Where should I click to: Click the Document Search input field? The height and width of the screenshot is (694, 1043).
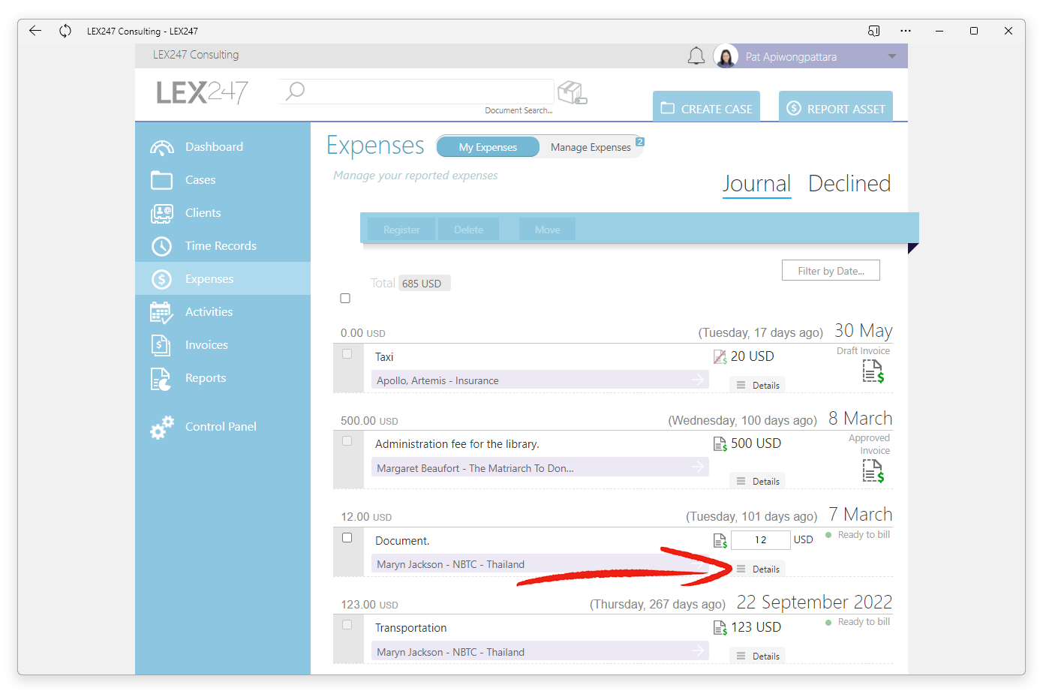pyautogui.click(x=416, y=92)
